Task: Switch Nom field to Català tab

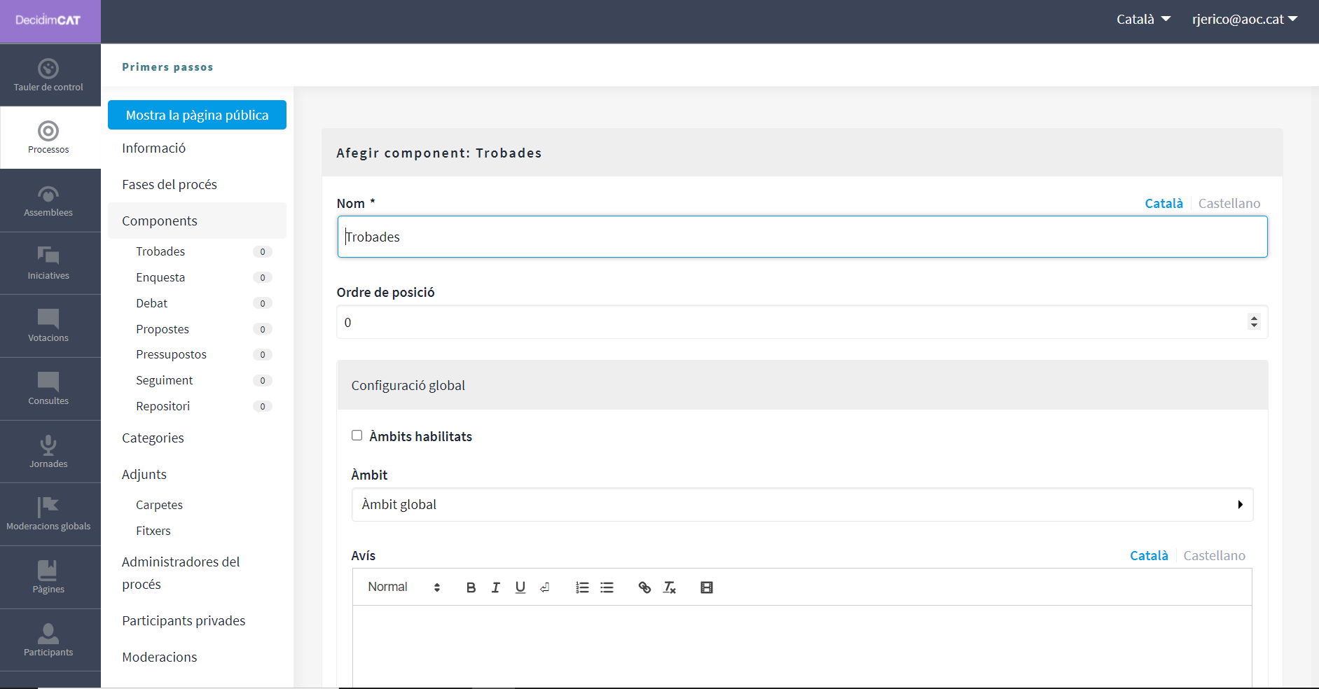Action: (x=1163, y=203)
